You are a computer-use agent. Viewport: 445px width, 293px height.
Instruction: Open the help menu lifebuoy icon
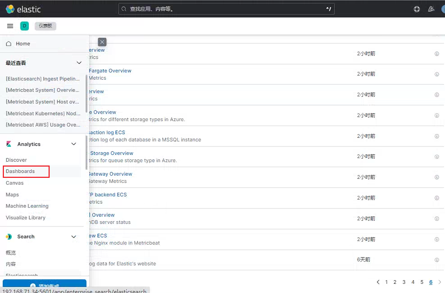click(417, 9)
